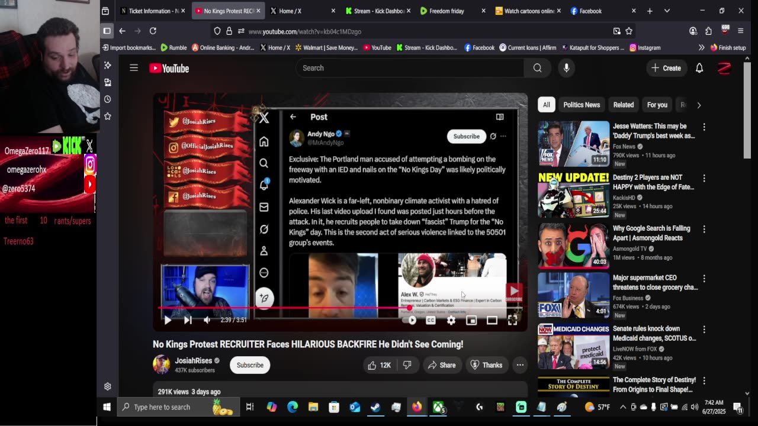
Task: Like the video with thumbs up
Action: coord(380,365)
